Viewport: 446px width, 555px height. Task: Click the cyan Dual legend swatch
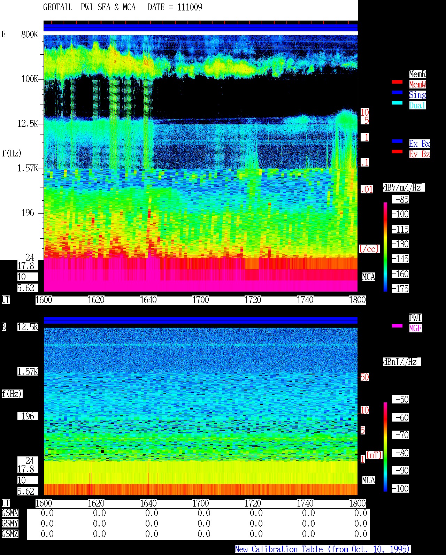point(397,103)
